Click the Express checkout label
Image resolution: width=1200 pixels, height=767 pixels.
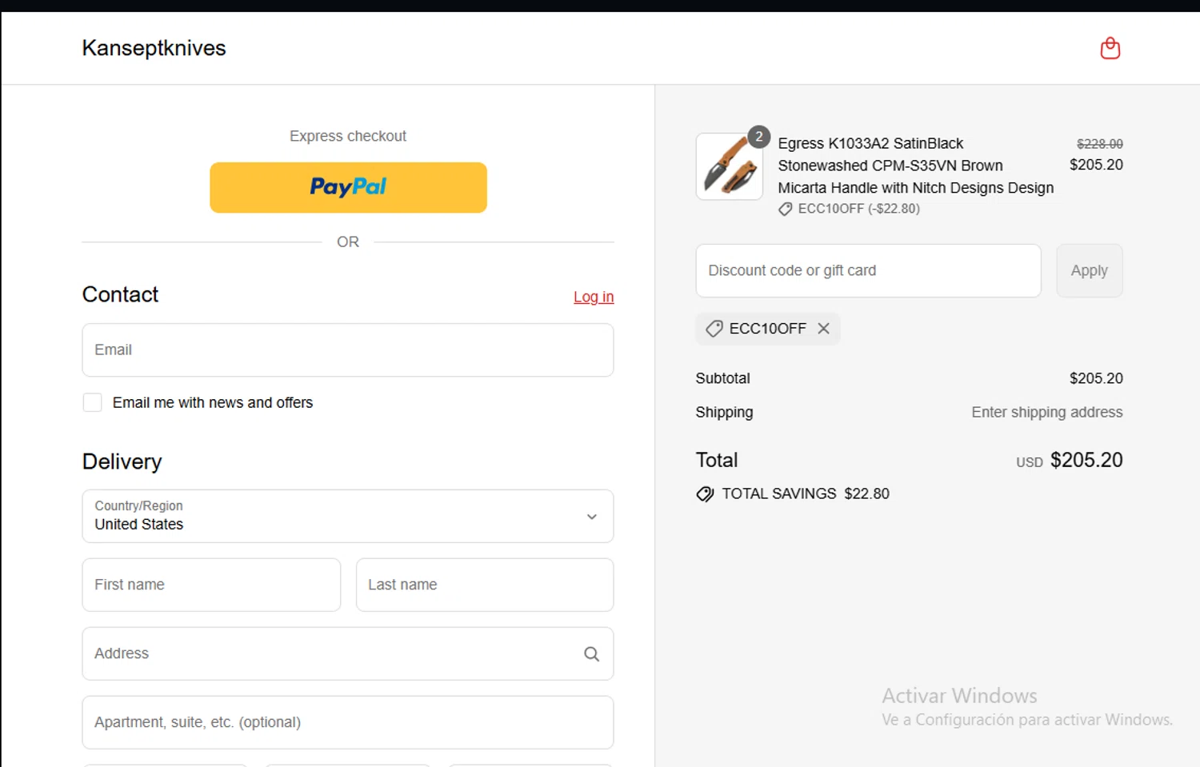[348, 136]
